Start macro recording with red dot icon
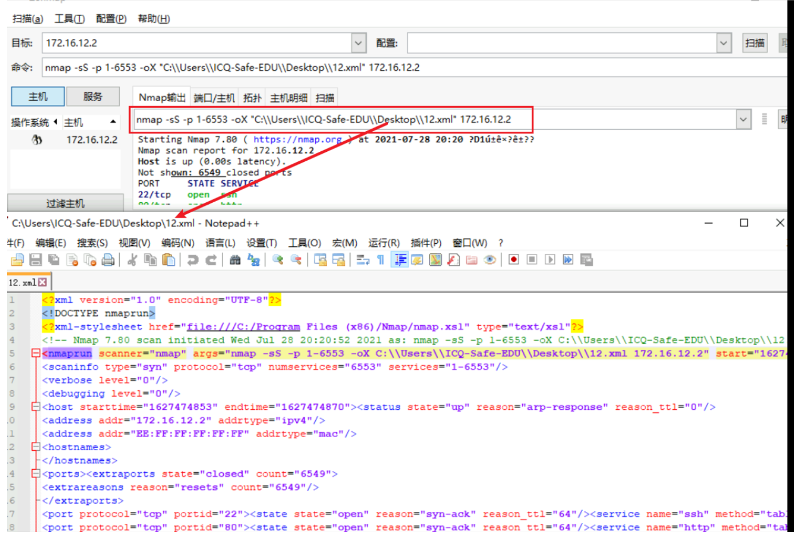Viewport: 794px width, 538px height. [514, 260]
